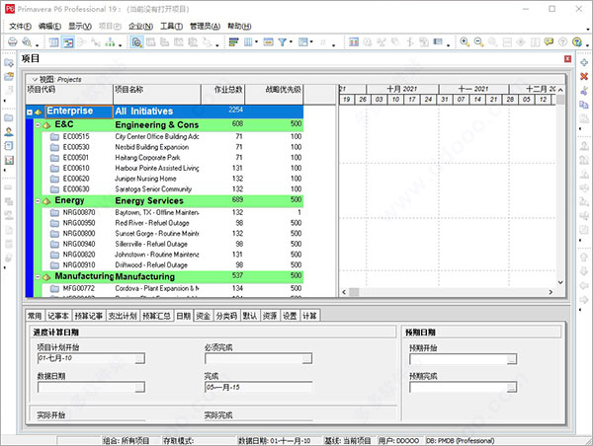Open the 文件 menu

tap(20, 26)
